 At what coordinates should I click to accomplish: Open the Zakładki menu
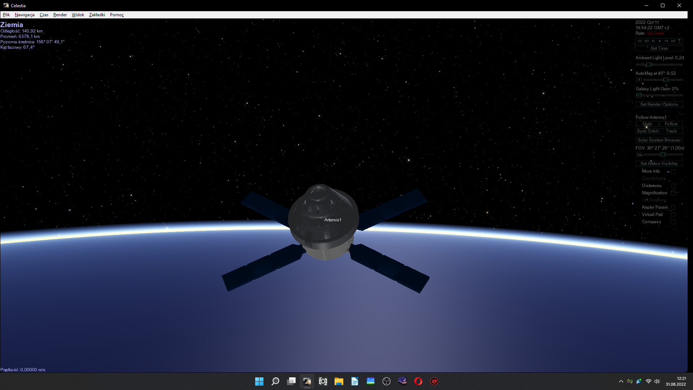[x=97, y=15]
